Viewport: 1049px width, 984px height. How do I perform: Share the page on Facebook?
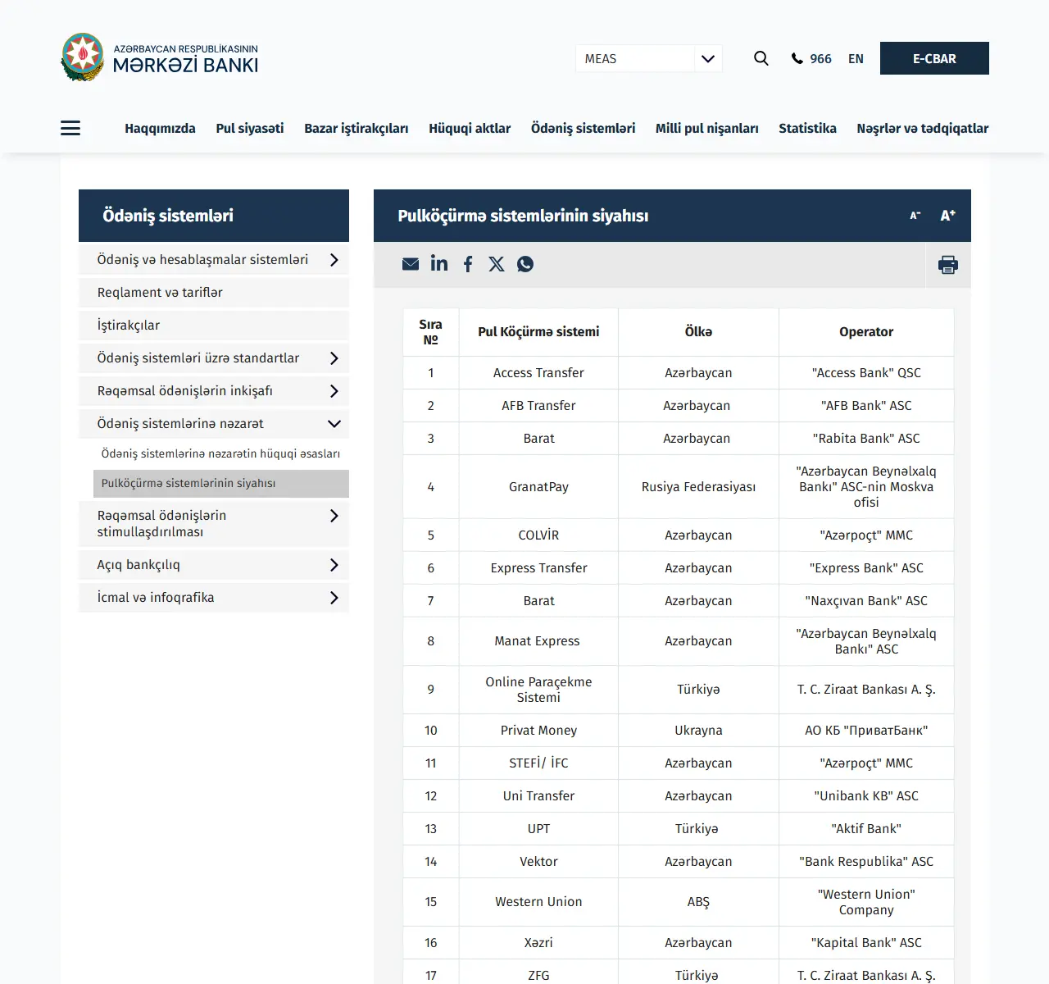click(x=468, y=264)
